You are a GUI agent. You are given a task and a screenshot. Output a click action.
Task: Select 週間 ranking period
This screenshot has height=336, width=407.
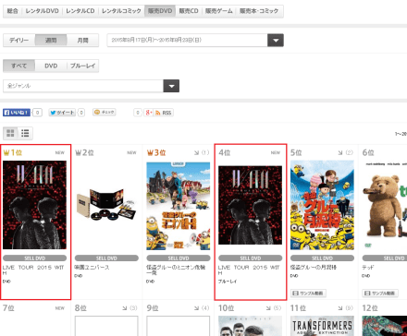pos(51,41)
